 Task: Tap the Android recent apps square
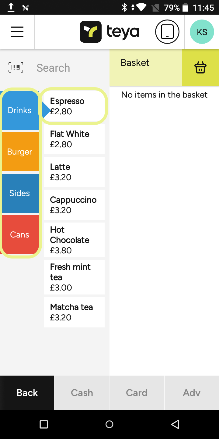pos(44,424)
